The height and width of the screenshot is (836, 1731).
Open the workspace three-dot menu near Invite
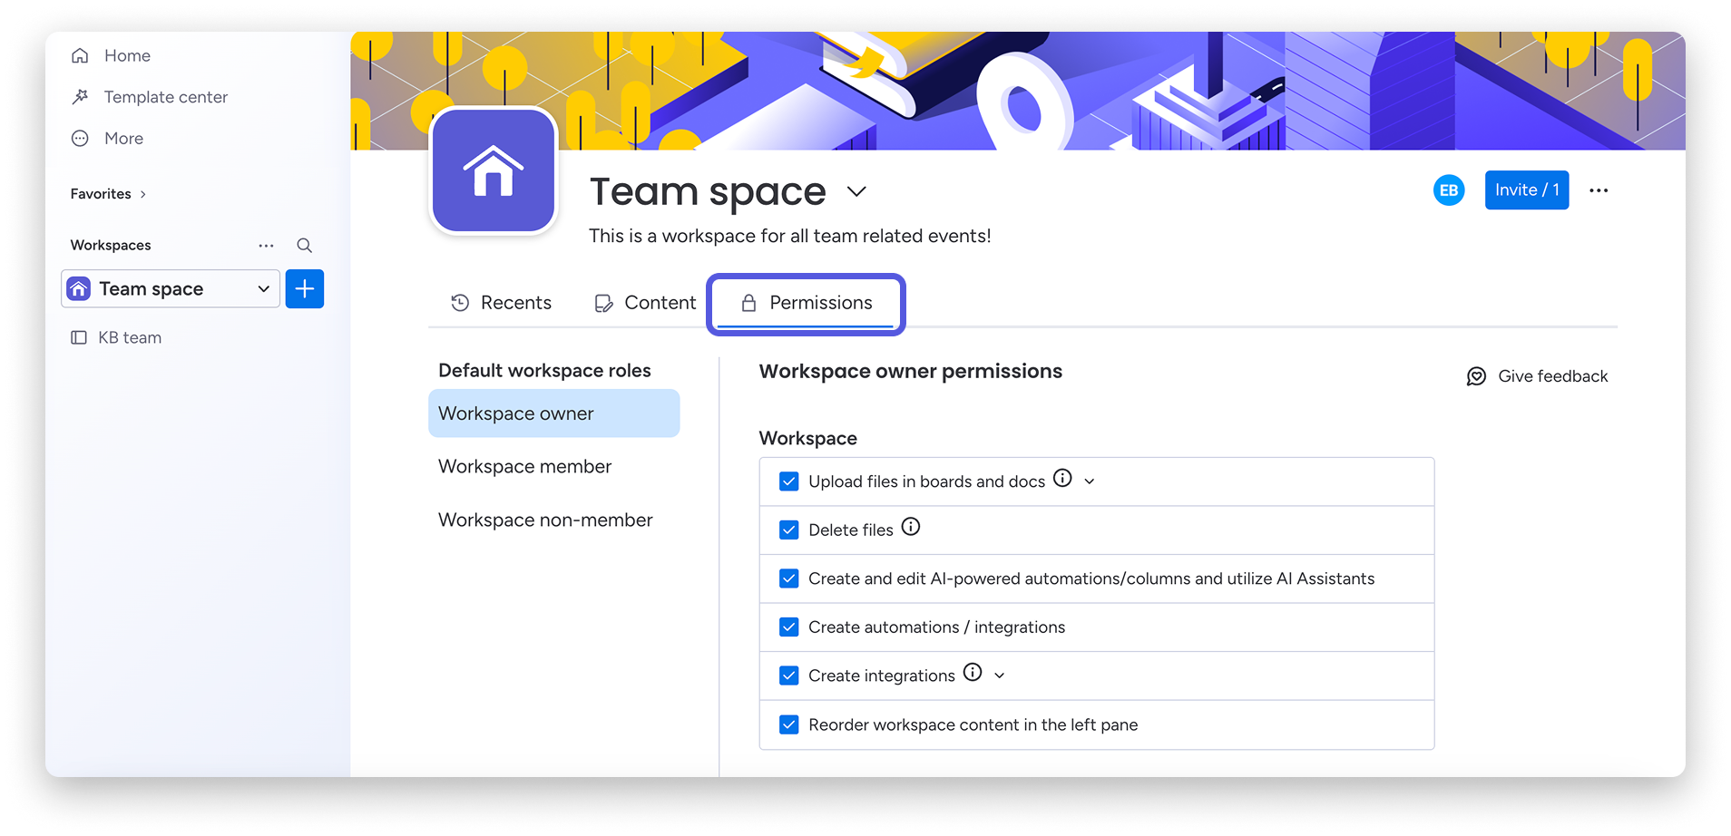click(x=1599, y=190)
